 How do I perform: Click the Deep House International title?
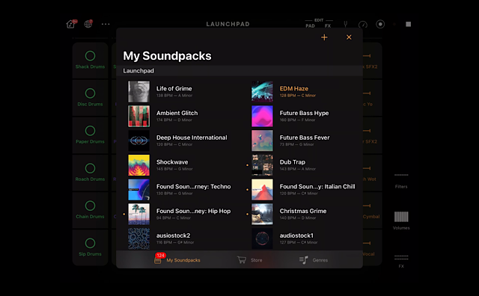(x=192, y=138)
